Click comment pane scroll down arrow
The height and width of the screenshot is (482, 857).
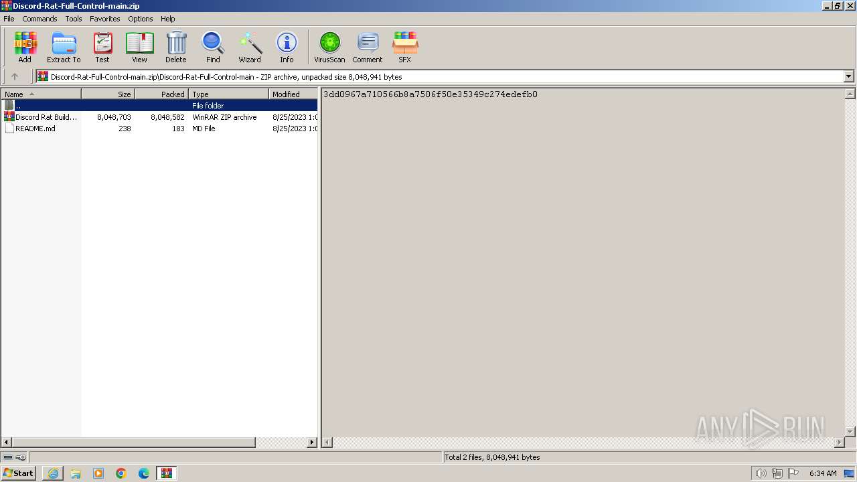(x=850, y=432)
